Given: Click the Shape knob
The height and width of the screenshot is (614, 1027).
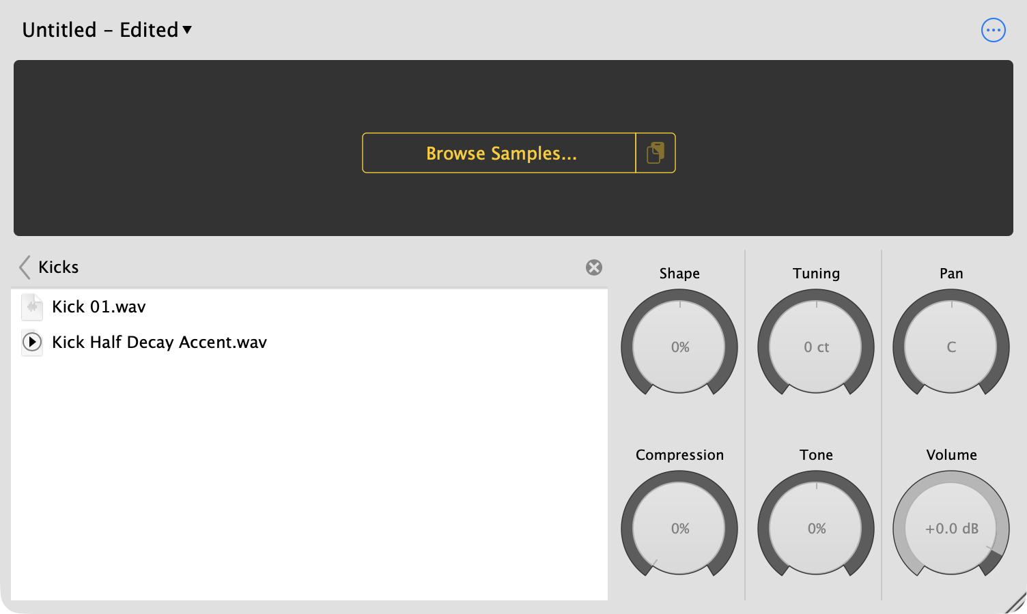Looking at the screenshot, I should [x=679, y=347].
